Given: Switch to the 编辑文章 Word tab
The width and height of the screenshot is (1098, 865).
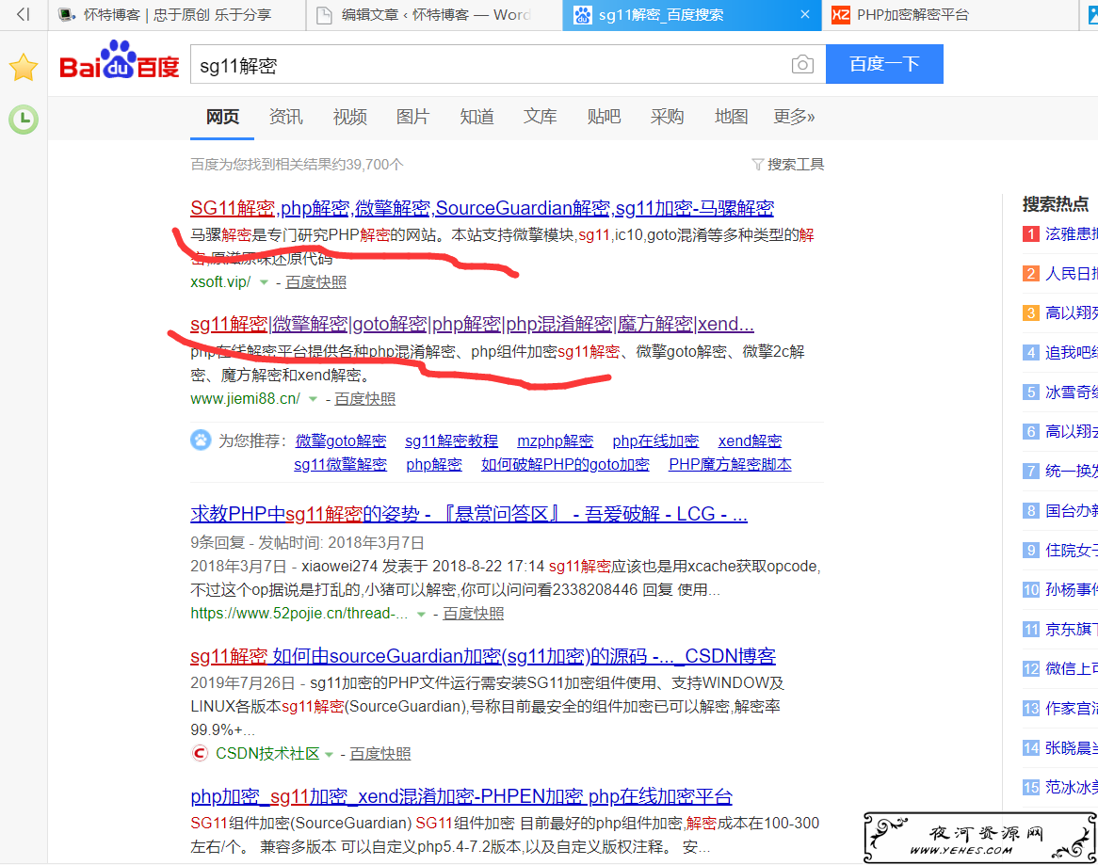Looking at the screenshot, I should 434,15.
